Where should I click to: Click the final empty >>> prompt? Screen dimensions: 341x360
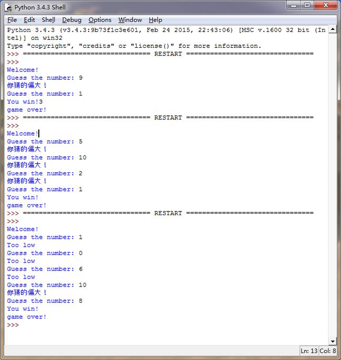pyautogui.click(x=13, y=325)
